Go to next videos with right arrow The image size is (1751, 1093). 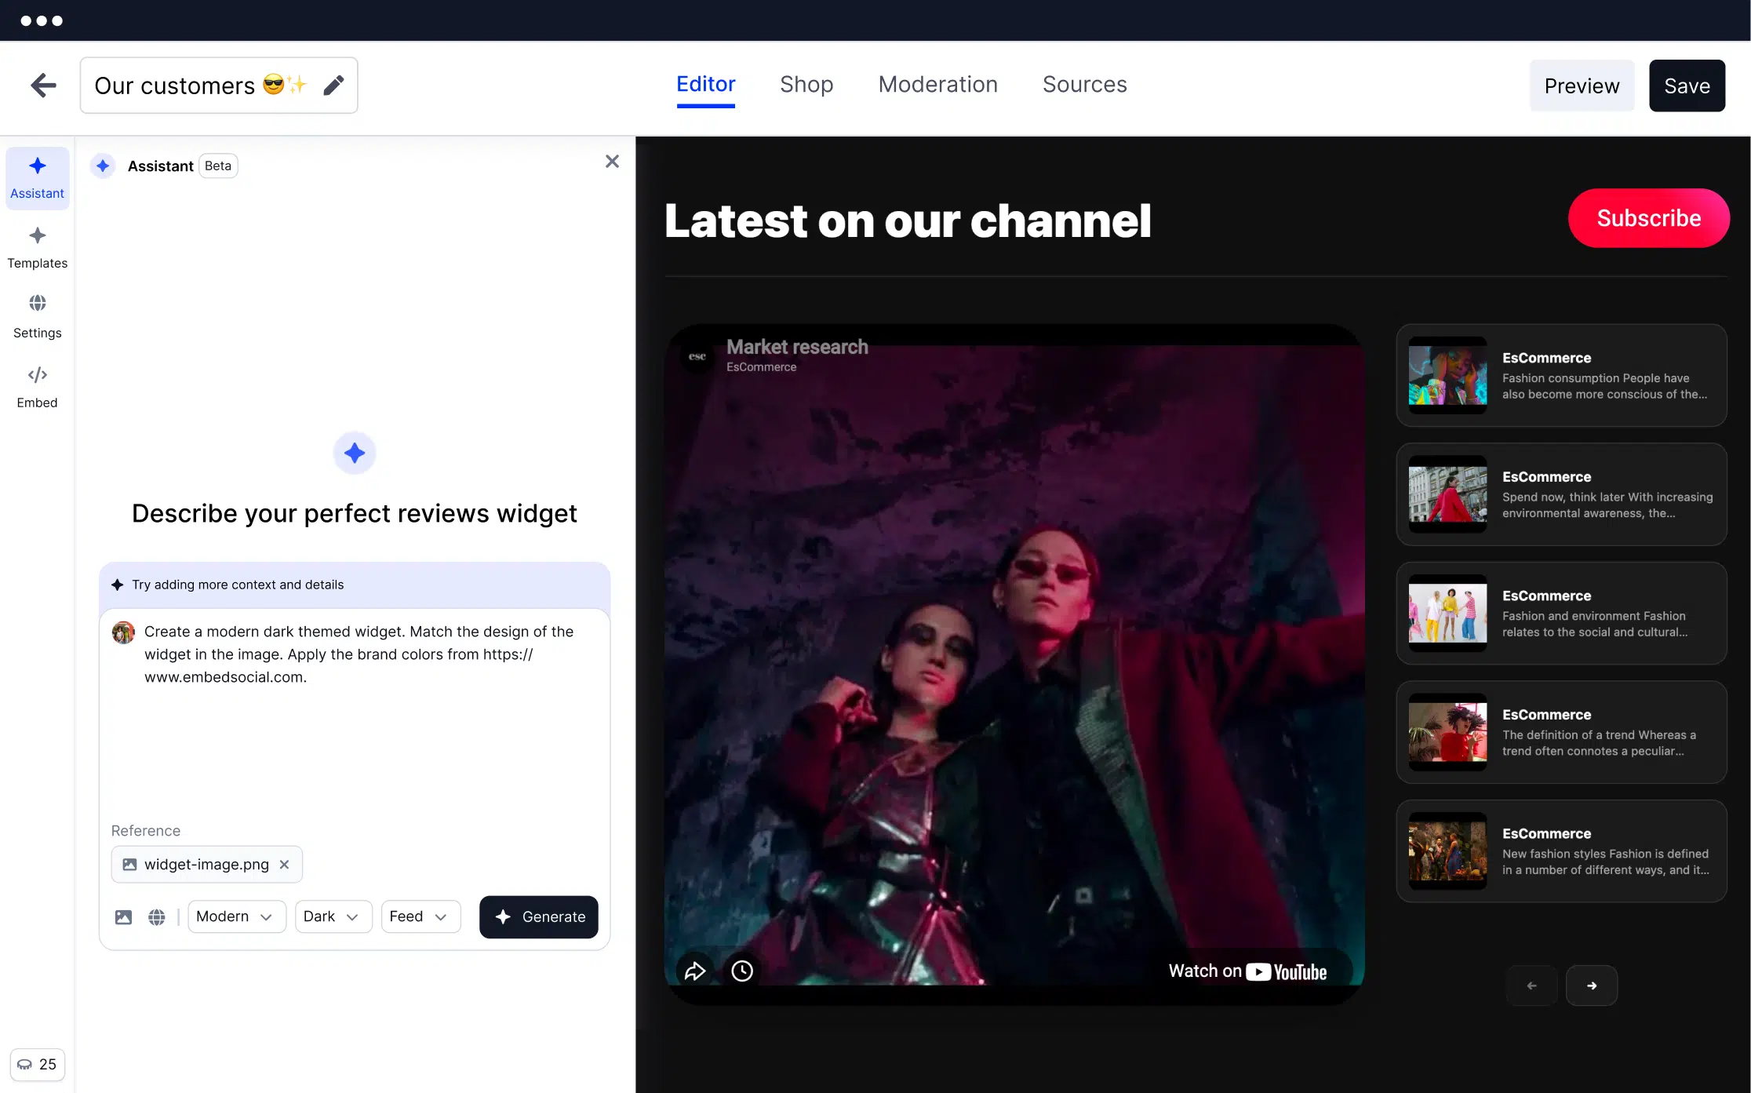click(x=1591, y=986)
